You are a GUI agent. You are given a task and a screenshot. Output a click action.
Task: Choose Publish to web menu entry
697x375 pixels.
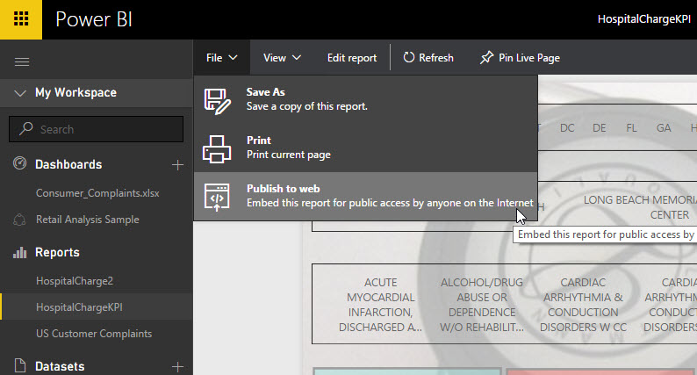pos(366,196)
